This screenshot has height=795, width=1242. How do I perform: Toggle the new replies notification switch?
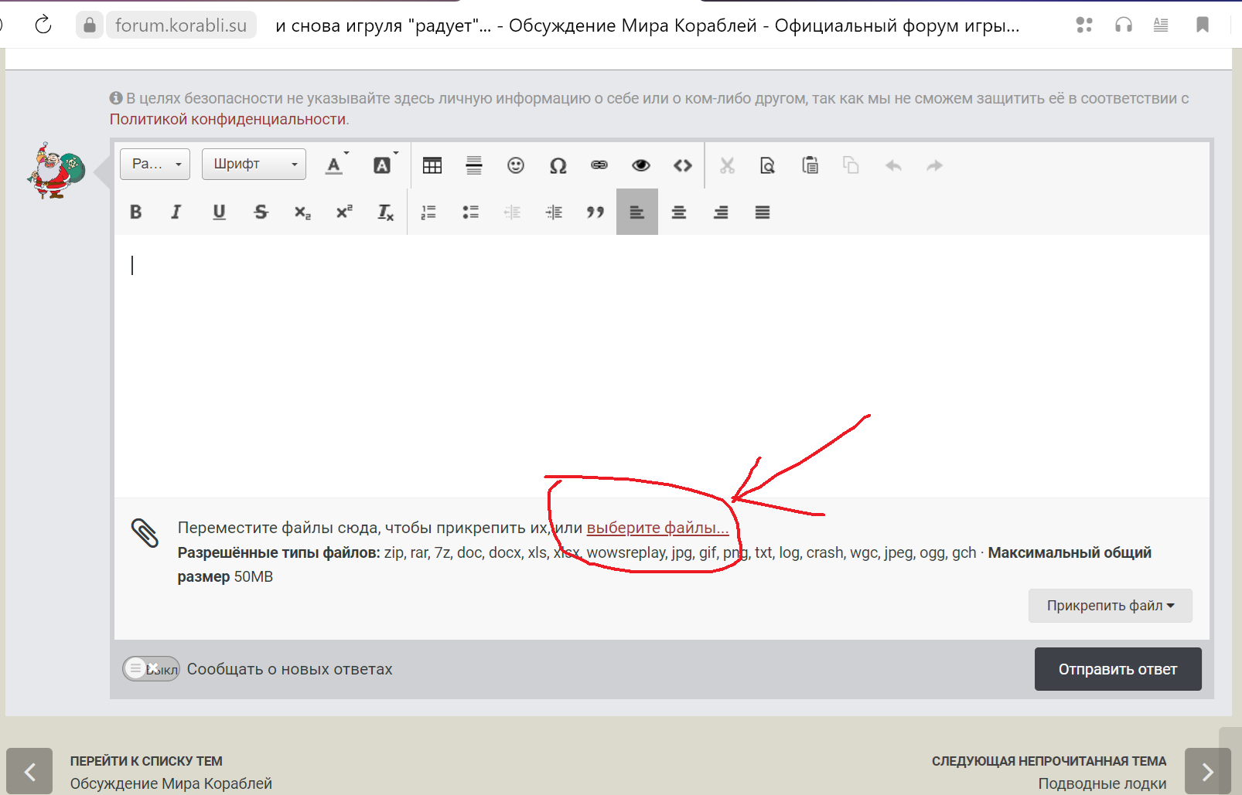[x=151, y=669]
